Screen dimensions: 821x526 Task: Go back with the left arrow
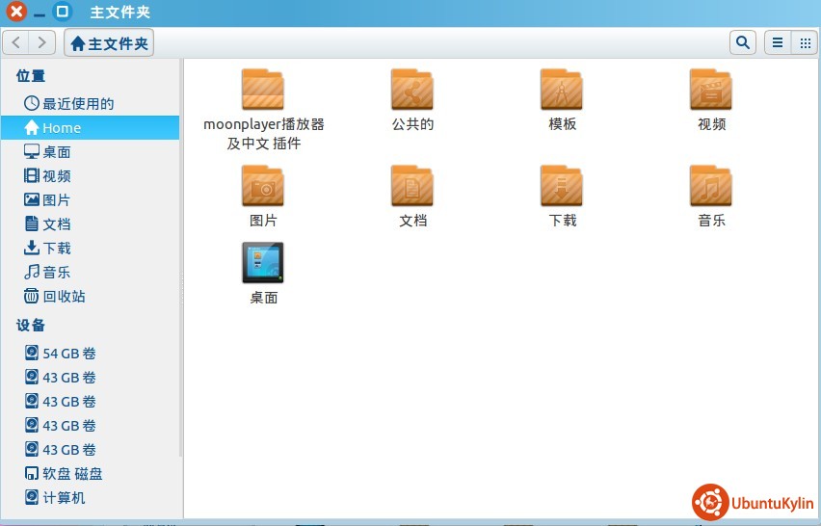pos(16,42)
